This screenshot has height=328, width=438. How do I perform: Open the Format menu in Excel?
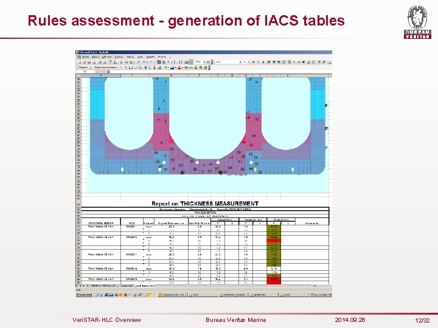click(130, 57)
